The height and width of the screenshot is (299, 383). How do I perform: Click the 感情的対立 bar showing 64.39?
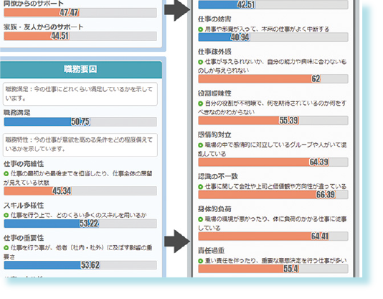pos(273,162)
